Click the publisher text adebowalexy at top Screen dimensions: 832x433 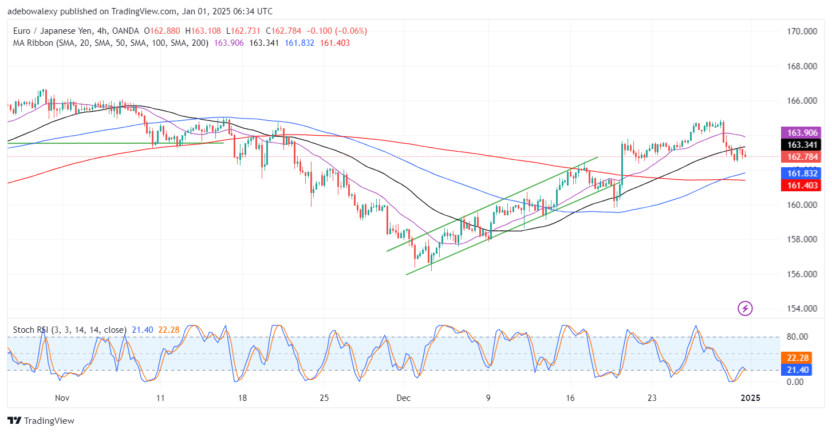click(x=32, y=11)
